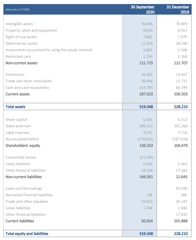The height and width of the screenshot is (240, 196).
Task: Click Non-current liabilities 21.645 value
Action: [182, 177]
